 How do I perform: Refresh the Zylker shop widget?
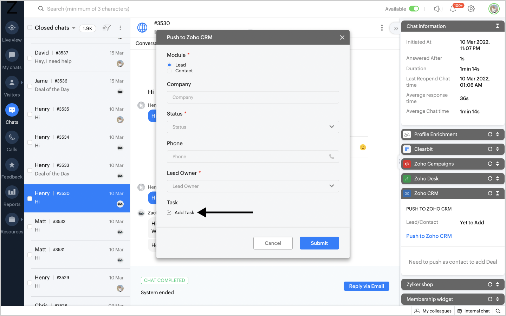point(490,284)
